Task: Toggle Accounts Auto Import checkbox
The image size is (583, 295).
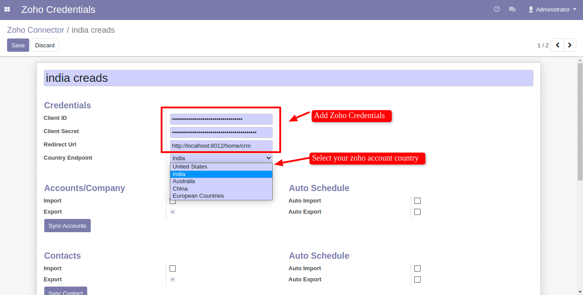Action: [x=417, y=201]
